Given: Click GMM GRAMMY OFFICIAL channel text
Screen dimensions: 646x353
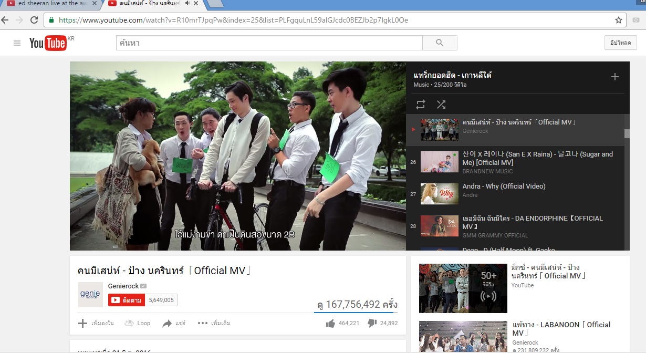Looking at the screenshot, I should click(x=495, y=235).
